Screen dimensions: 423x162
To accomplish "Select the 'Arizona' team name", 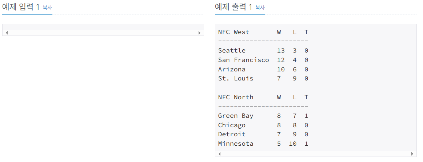I will (232, 69).
